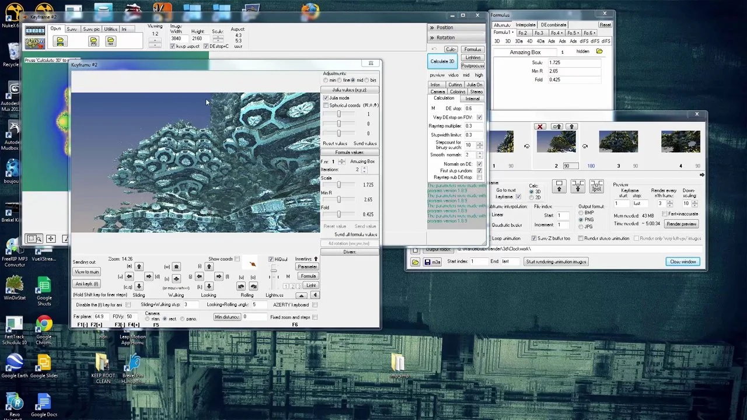The height and width of the screenshot is (420, 747).
Task: Click Downscaling spinner
Action: point(695,204)
